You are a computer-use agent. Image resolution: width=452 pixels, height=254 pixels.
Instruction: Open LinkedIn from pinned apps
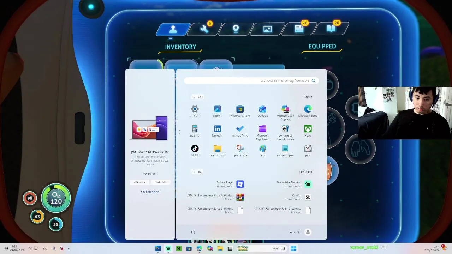217,131
